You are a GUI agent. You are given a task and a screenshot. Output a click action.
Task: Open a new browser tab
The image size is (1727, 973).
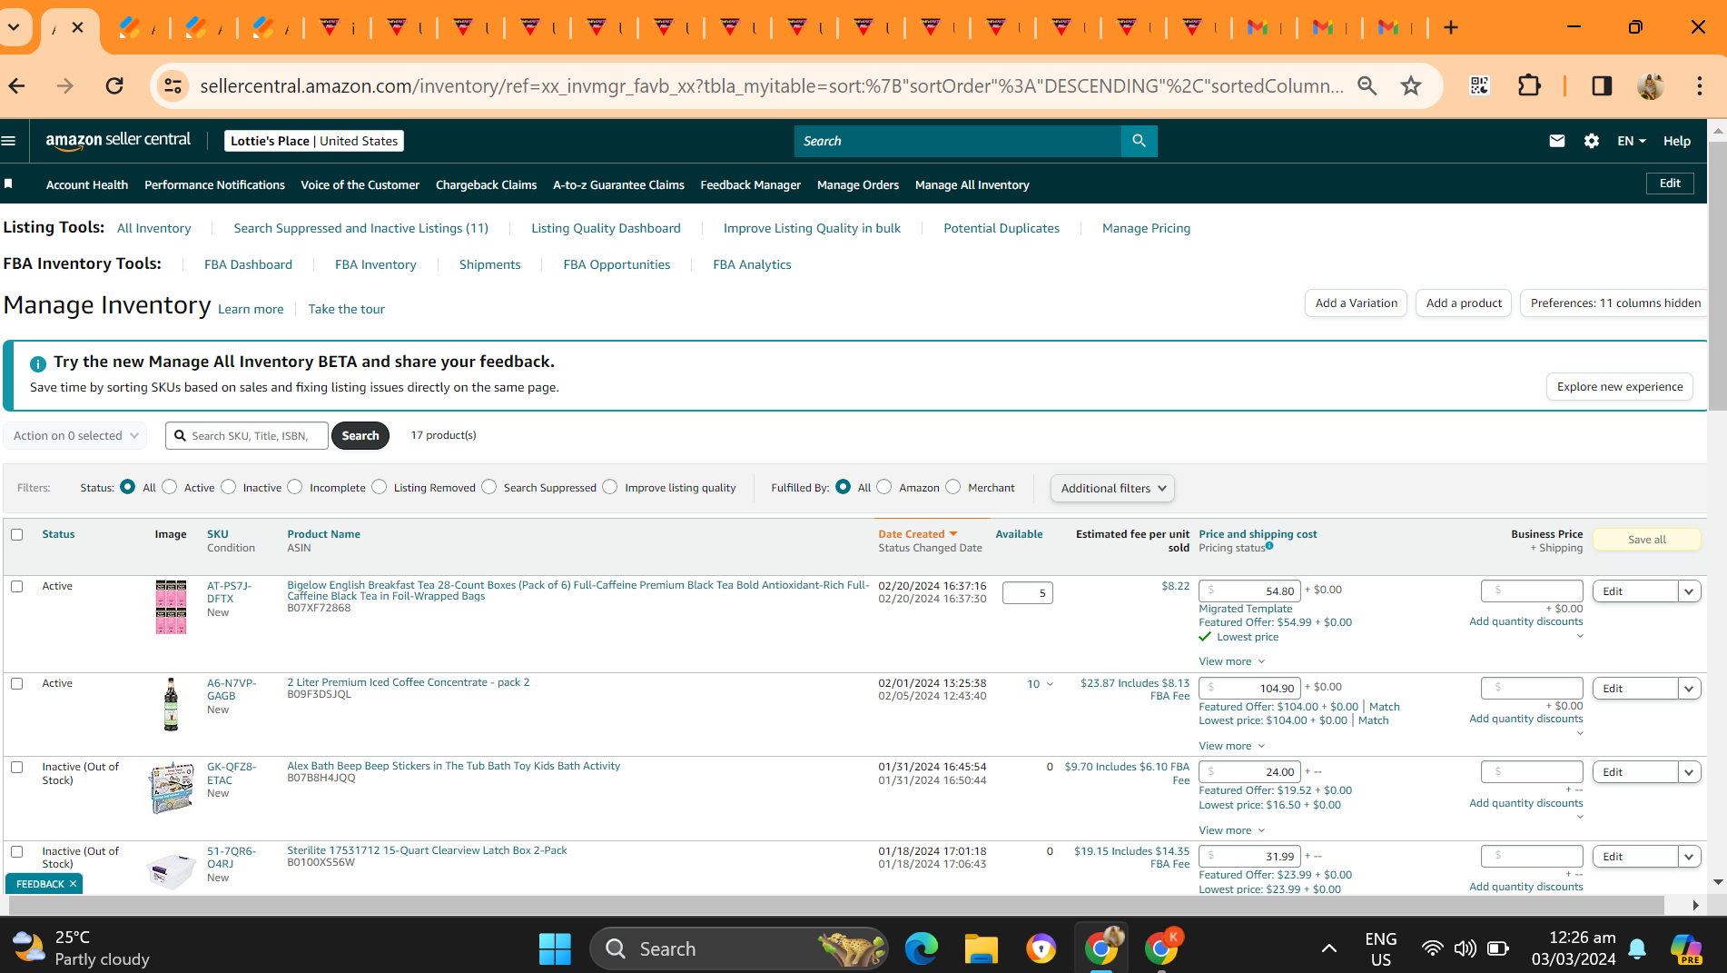pos(1450,27)
